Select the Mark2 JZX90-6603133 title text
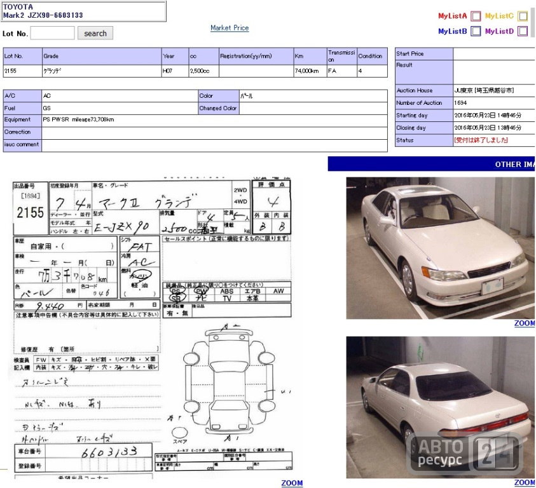The height and width of the screenshot is (488, 536). pyautogui.click(x=43, y=15)
